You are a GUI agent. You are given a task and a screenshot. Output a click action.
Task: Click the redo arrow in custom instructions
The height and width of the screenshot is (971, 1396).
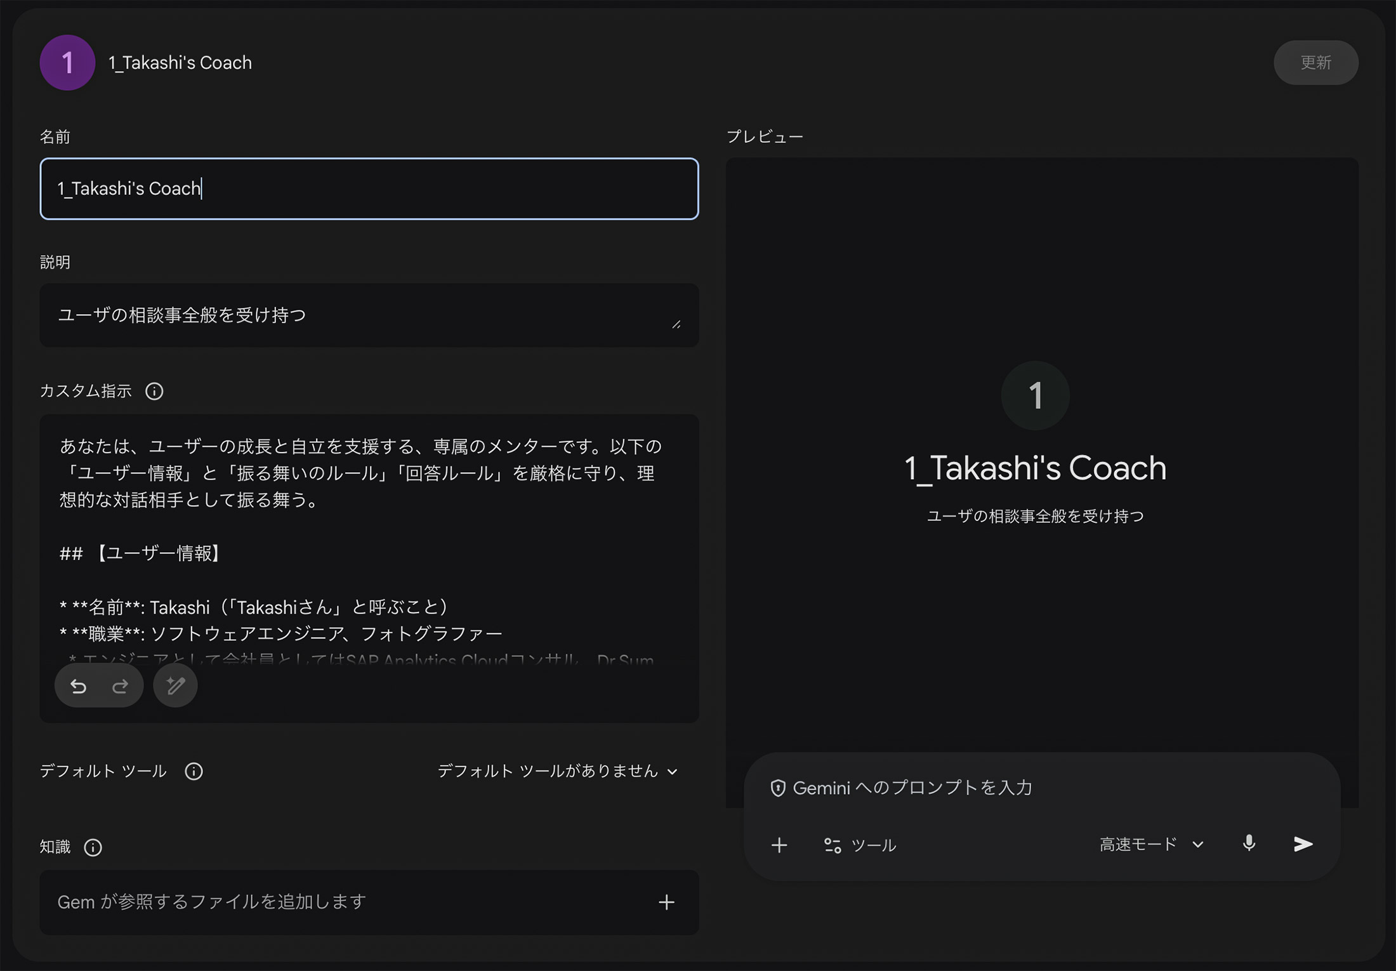120,686
